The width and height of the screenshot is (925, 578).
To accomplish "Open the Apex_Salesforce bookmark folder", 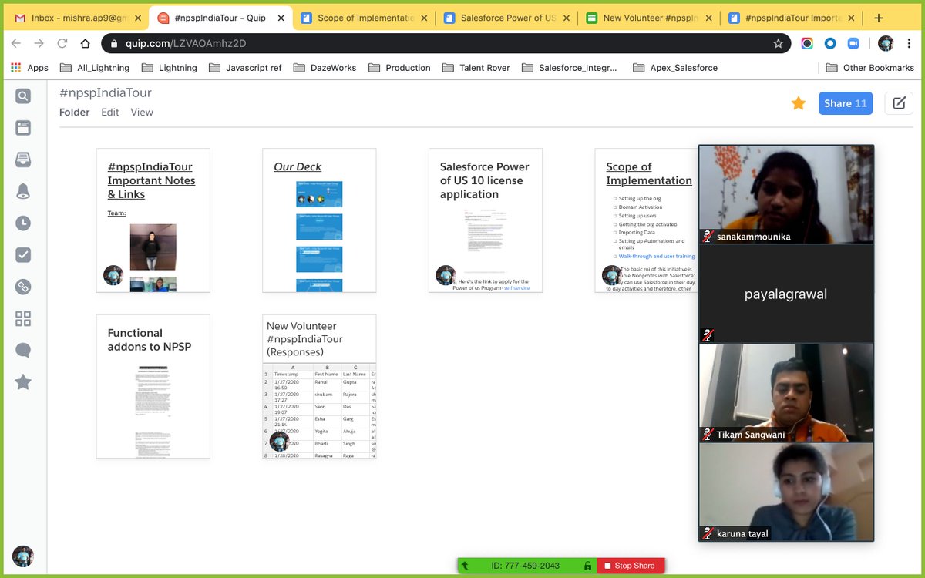I will point(675,68).
